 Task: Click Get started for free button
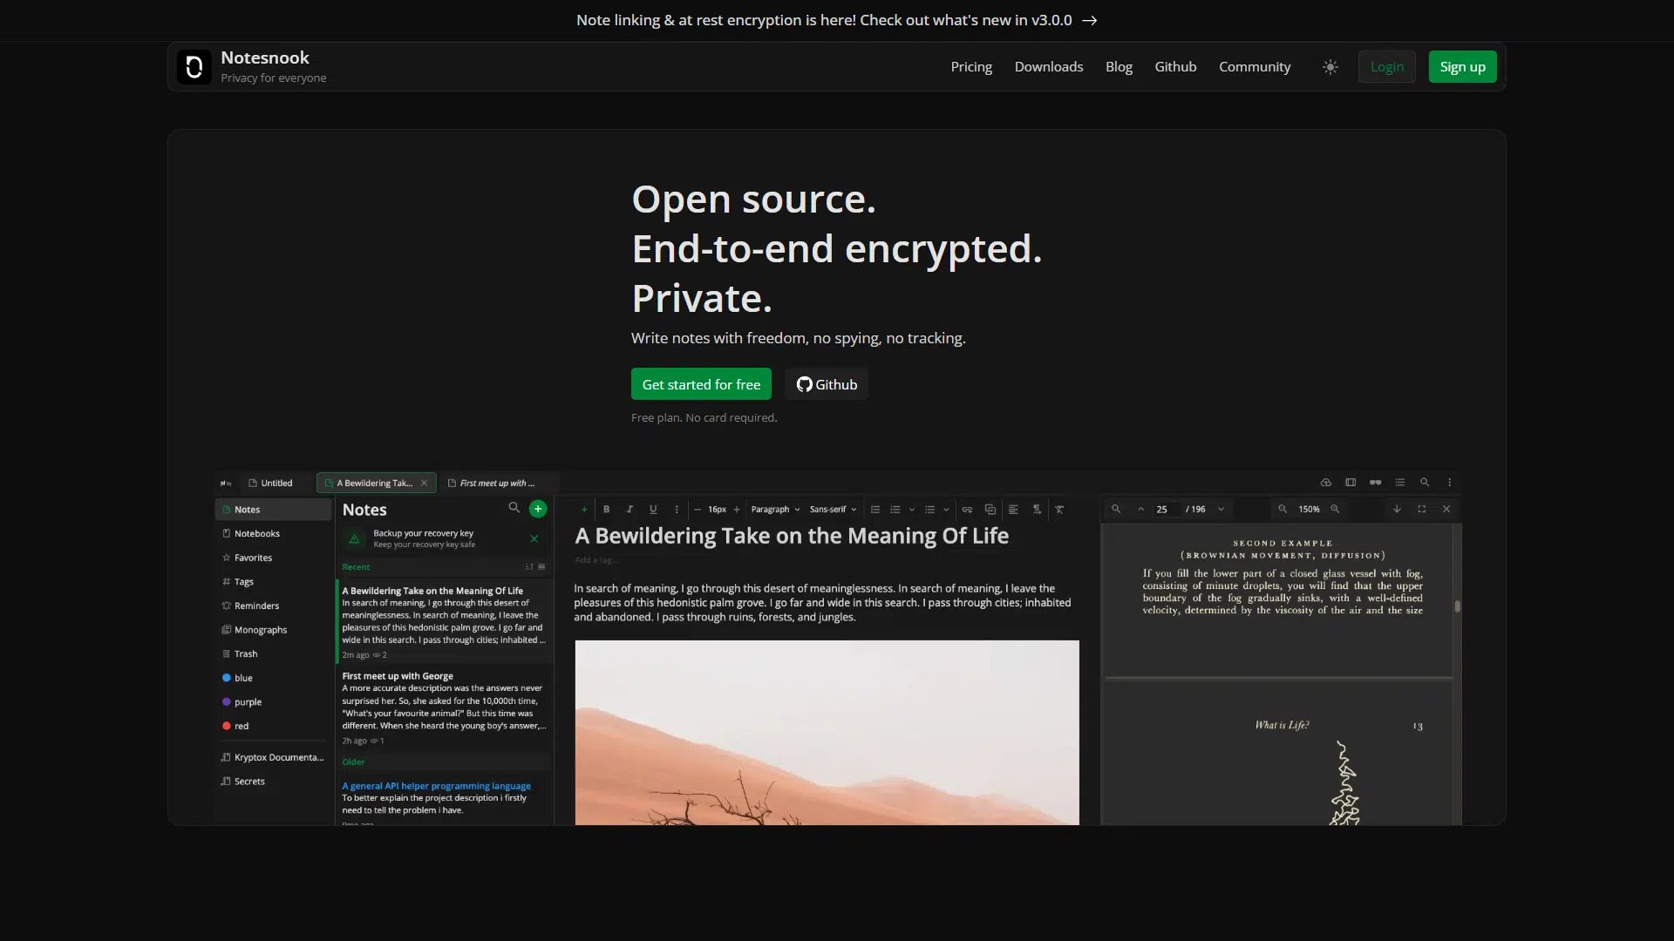coord(701,384)
